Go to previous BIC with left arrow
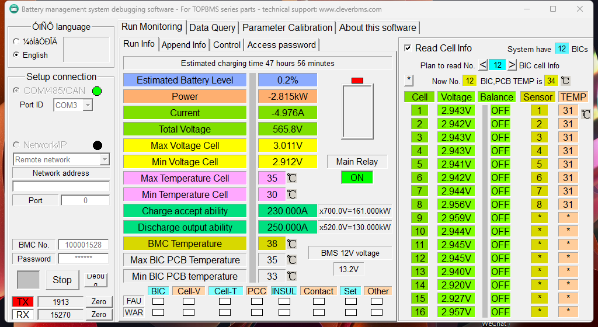Viewport: 598px width, 327px height. pyautogui.click(x=483, y=65)
